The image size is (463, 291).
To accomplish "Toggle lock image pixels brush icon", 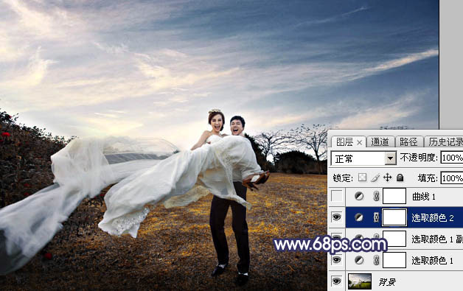I will tap(375, 178).
